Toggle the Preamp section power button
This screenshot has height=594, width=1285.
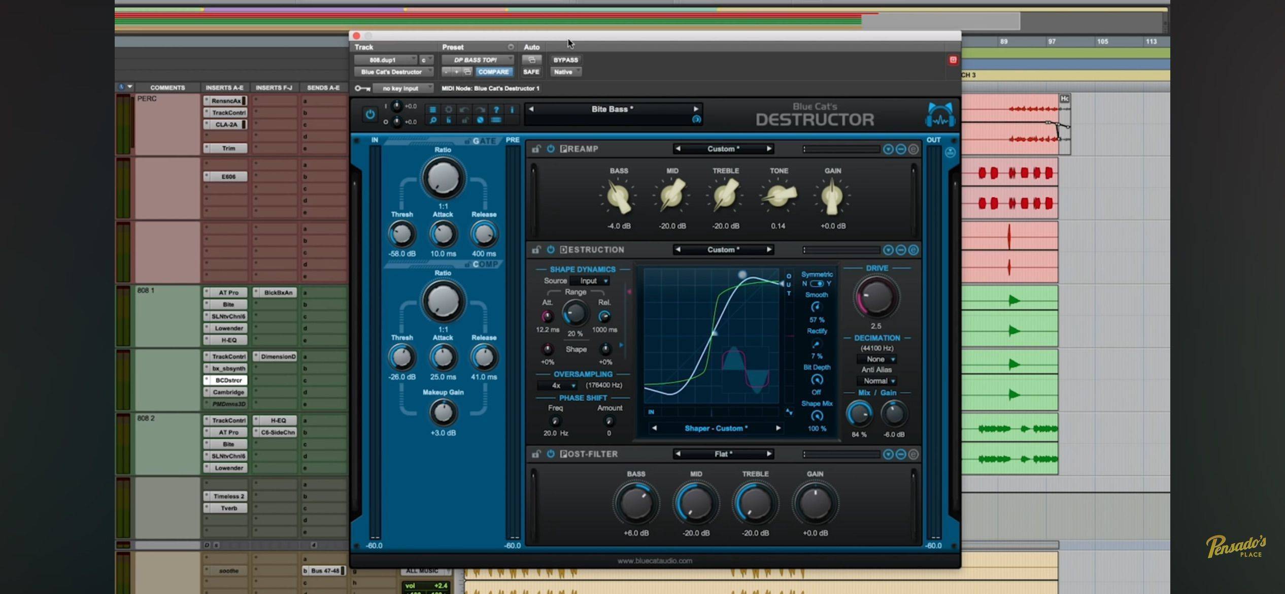[551, 149]
